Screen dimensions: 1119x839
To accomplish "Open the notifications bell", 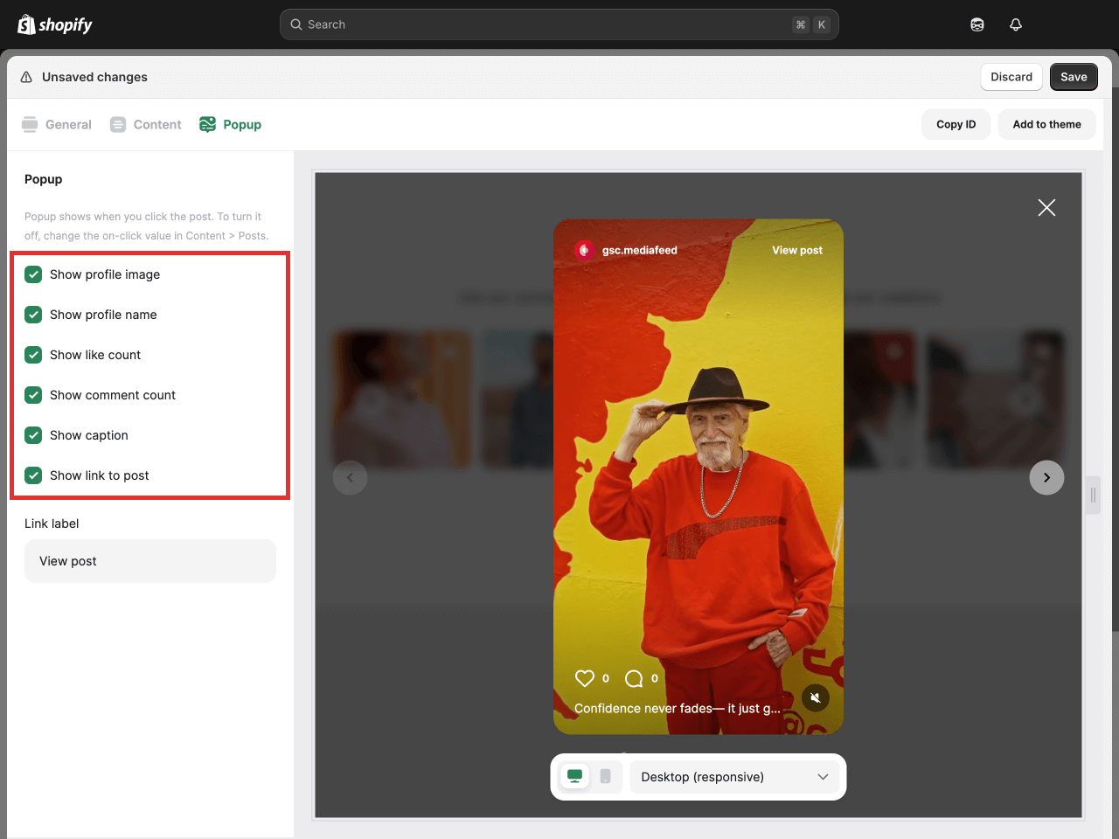I will pyautogui.click(x=1015, y=24).
